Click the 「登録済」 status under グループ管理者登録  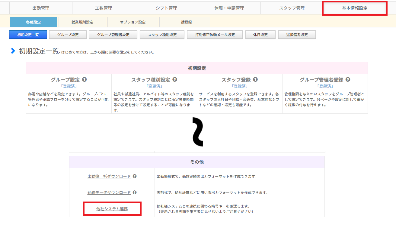pyautogui.click(x=325, y=86)
